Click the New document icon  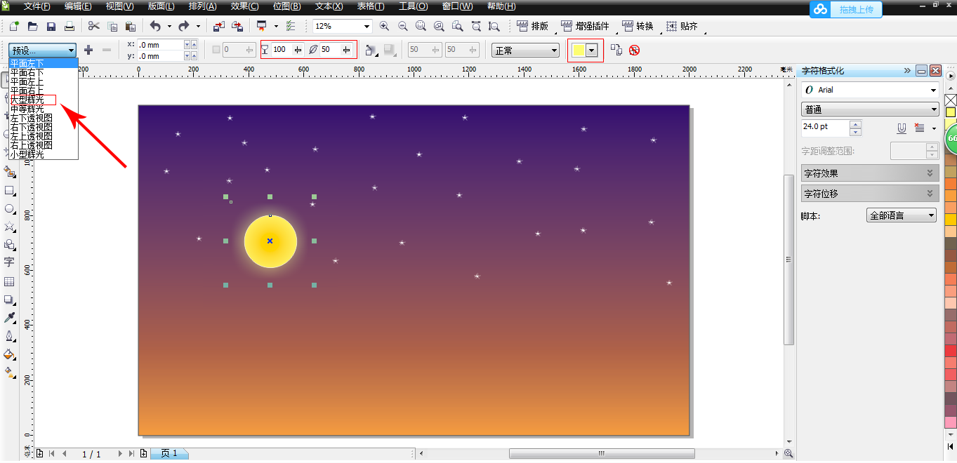(x=14, y=27)
